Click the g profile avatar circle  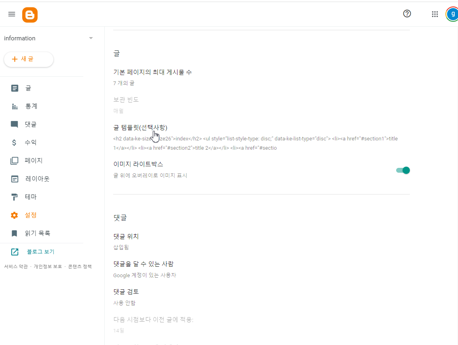point(452,13)
